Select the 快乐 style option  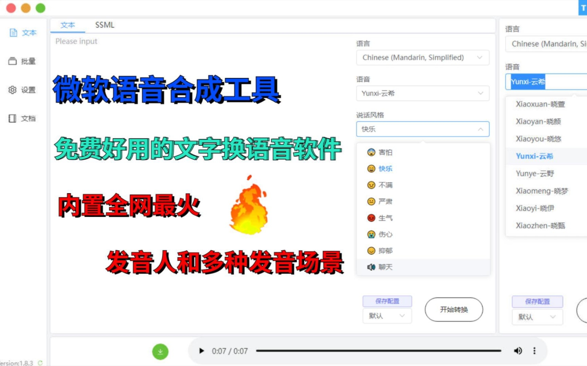pos(423,169)
